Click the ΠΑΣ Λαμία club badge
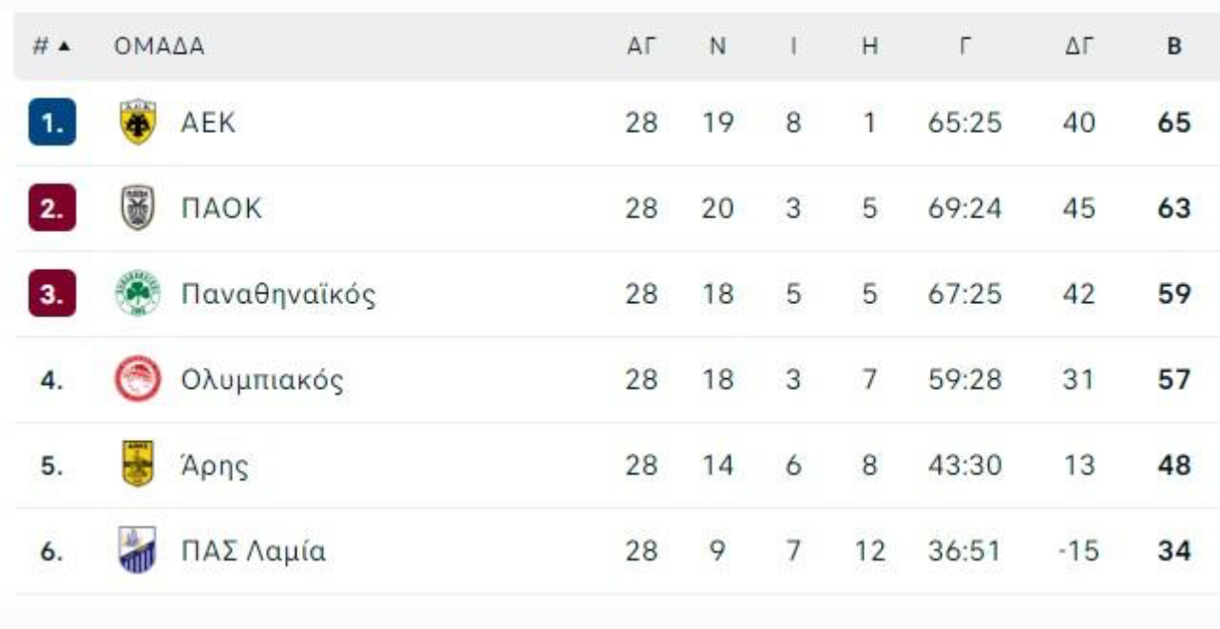1220x629 pixels. pos(138,550)
